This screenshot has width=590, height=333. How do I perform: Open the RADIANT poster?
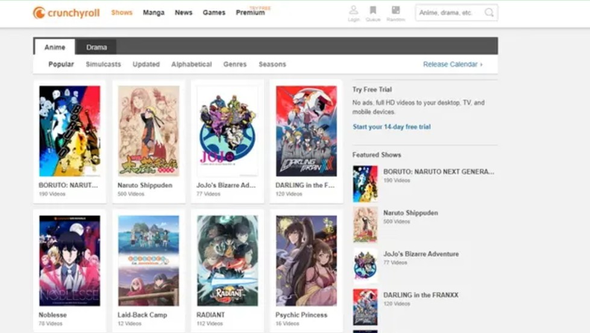tap(228, 261)
